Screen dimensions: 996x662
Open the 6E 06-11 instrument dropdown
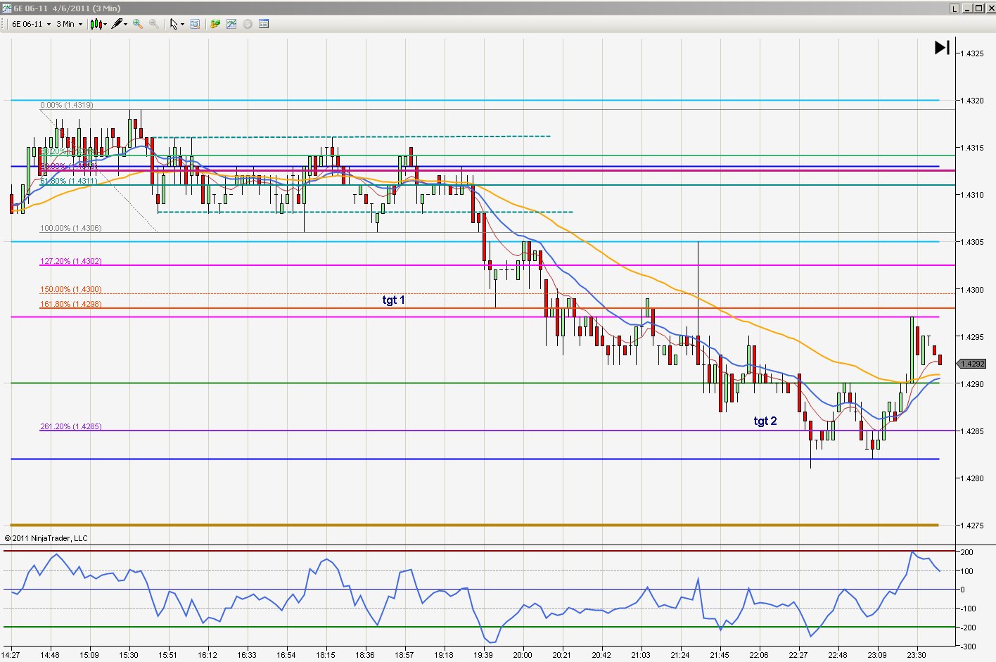(x=31, y=24)
